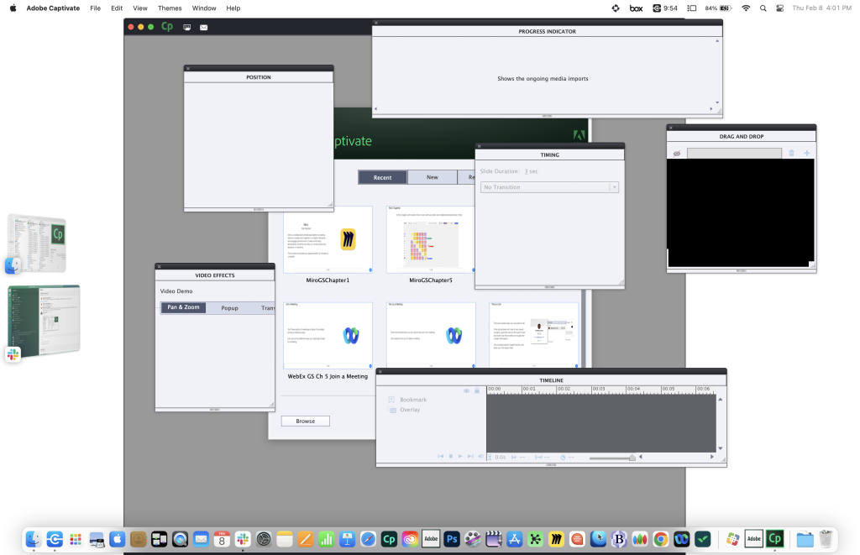The width and height of the screenshot is (860, 555).
Task: Click the Timeline vertical scroll-up arrow
Action: (719, 397)
